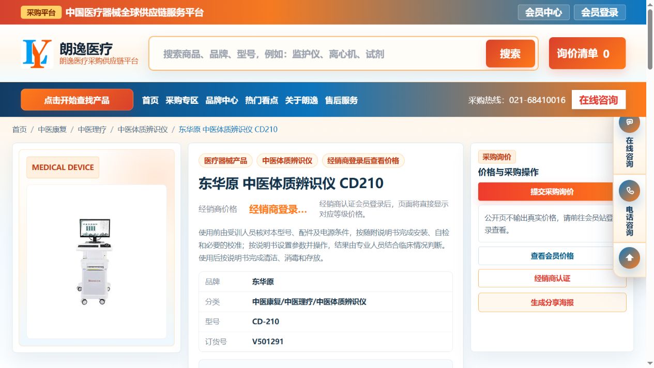Image resolution: width=654 pixels, height=368 pixels.
Task: Click 经销商认证 button
Action: (x=552, y=278)
